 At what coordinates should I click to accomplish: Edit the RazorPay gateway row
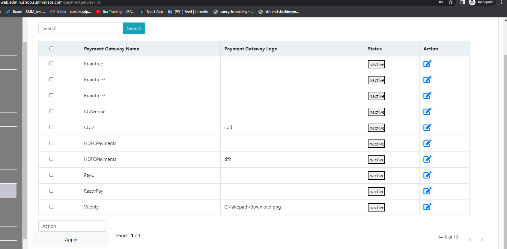[x=427, y=191]
